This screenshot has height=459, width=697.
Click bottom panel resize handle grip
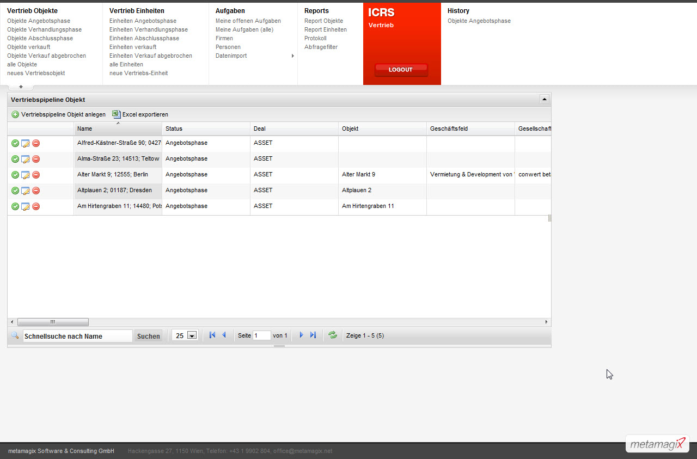(279, 346)
